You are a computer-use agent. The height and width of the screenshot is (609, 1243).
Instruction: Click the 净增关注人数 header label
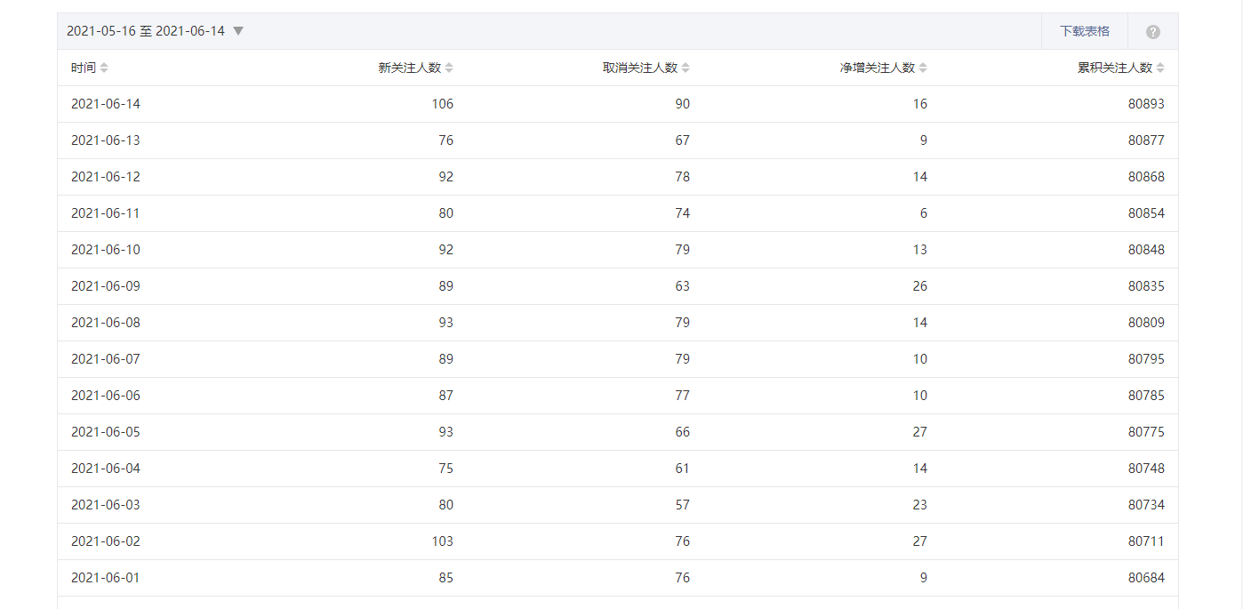pyautogui.click(x=878, y=68)
